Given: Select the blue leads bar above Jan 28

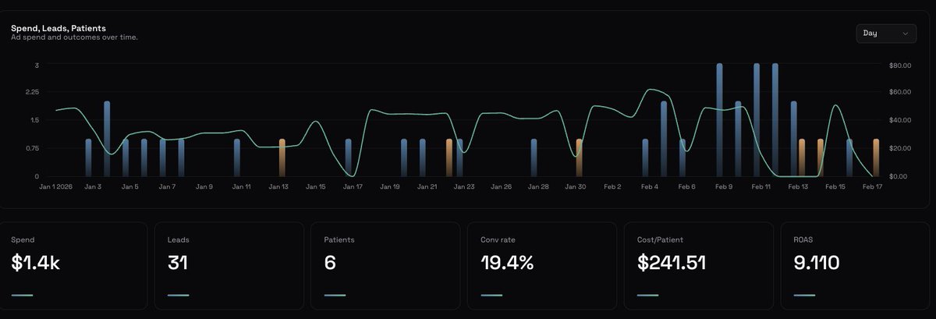Looking at the screenshot, I should click(x=534, y=158).
